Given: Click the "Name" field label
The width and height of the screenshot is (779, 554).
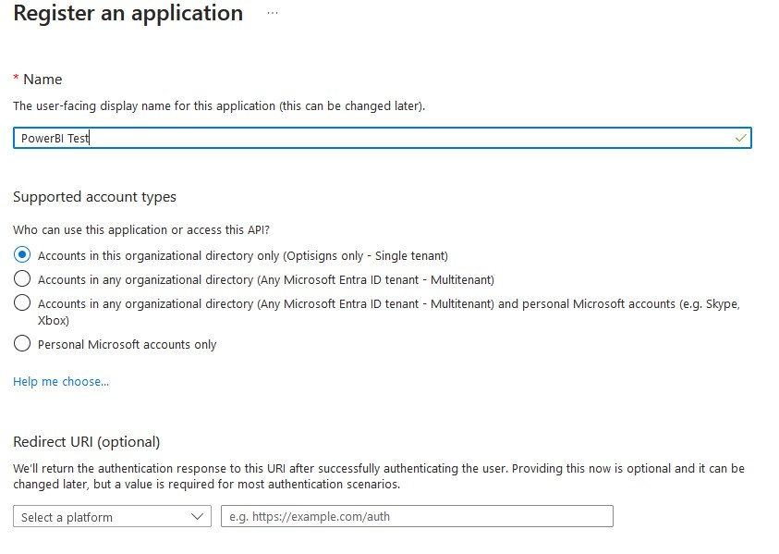Looking at the screenshot, I should (x=43, y=80).
